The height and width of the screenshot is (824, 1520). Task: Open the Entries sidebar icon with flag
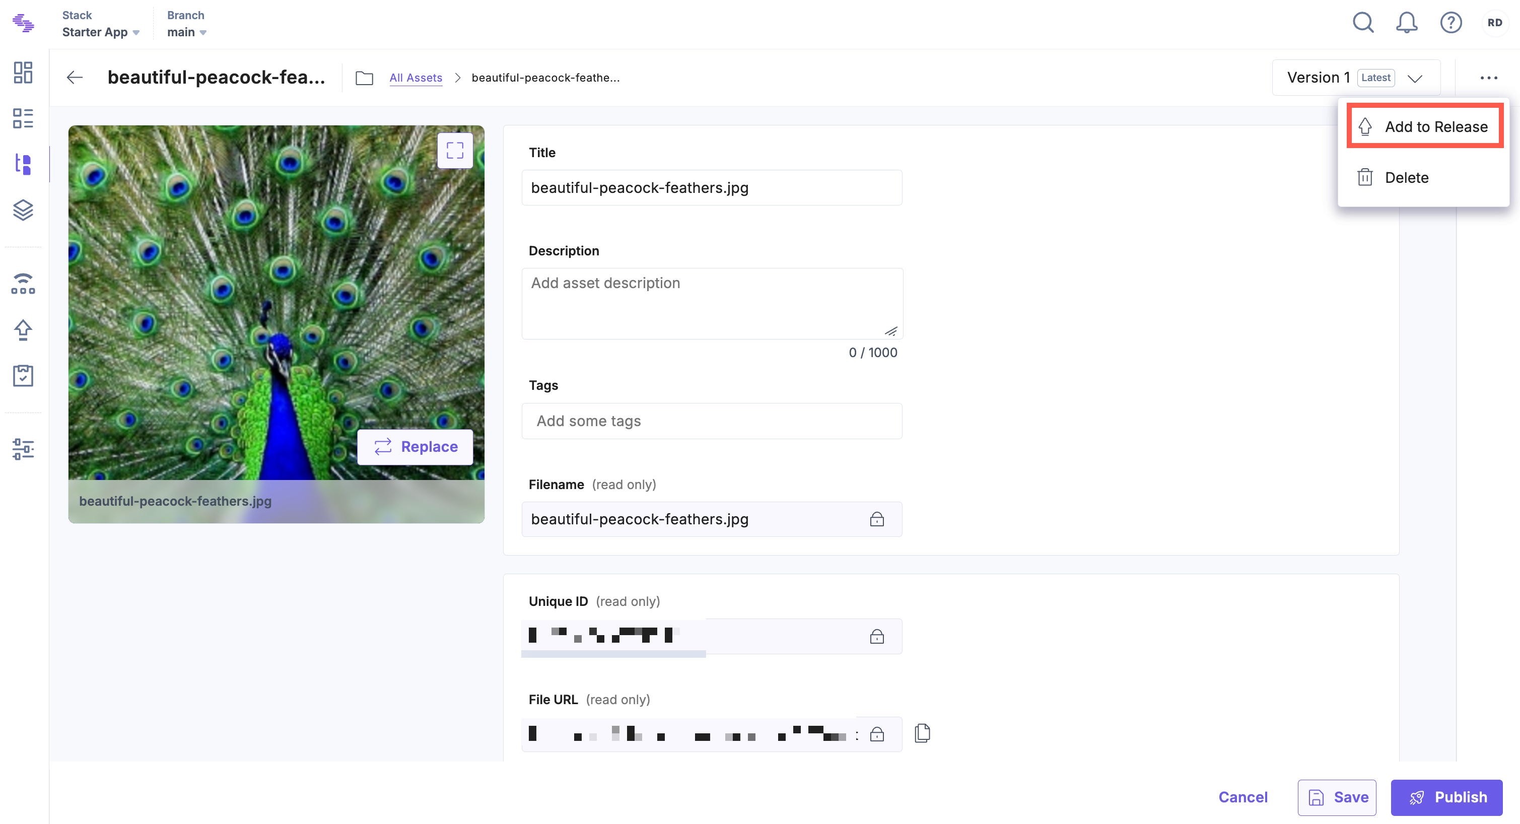coord(23,164)
